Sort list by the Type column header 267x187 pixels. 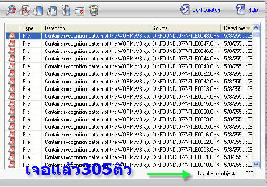coord(31,28)
